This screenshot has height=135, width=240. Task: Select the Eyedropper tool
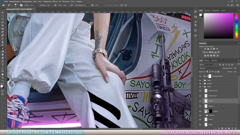(3, 32)
